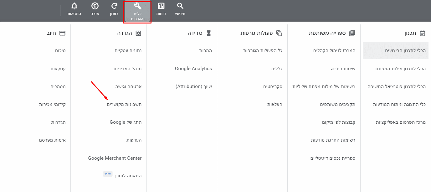Open הגדרות under billing

(x=58, y=122)
